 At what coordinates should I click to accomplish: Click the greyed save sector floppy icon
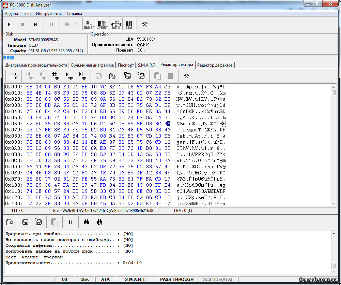point(99,76)
